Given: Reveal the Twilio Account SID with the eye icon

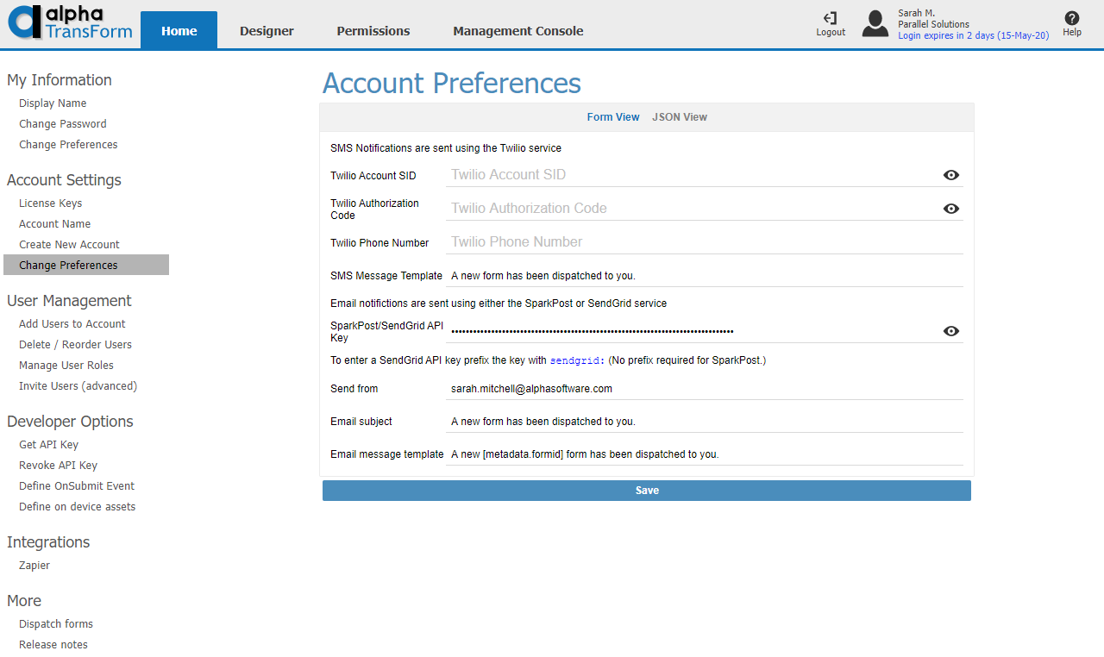Looking at the screenshot, I should coord(950,175).
